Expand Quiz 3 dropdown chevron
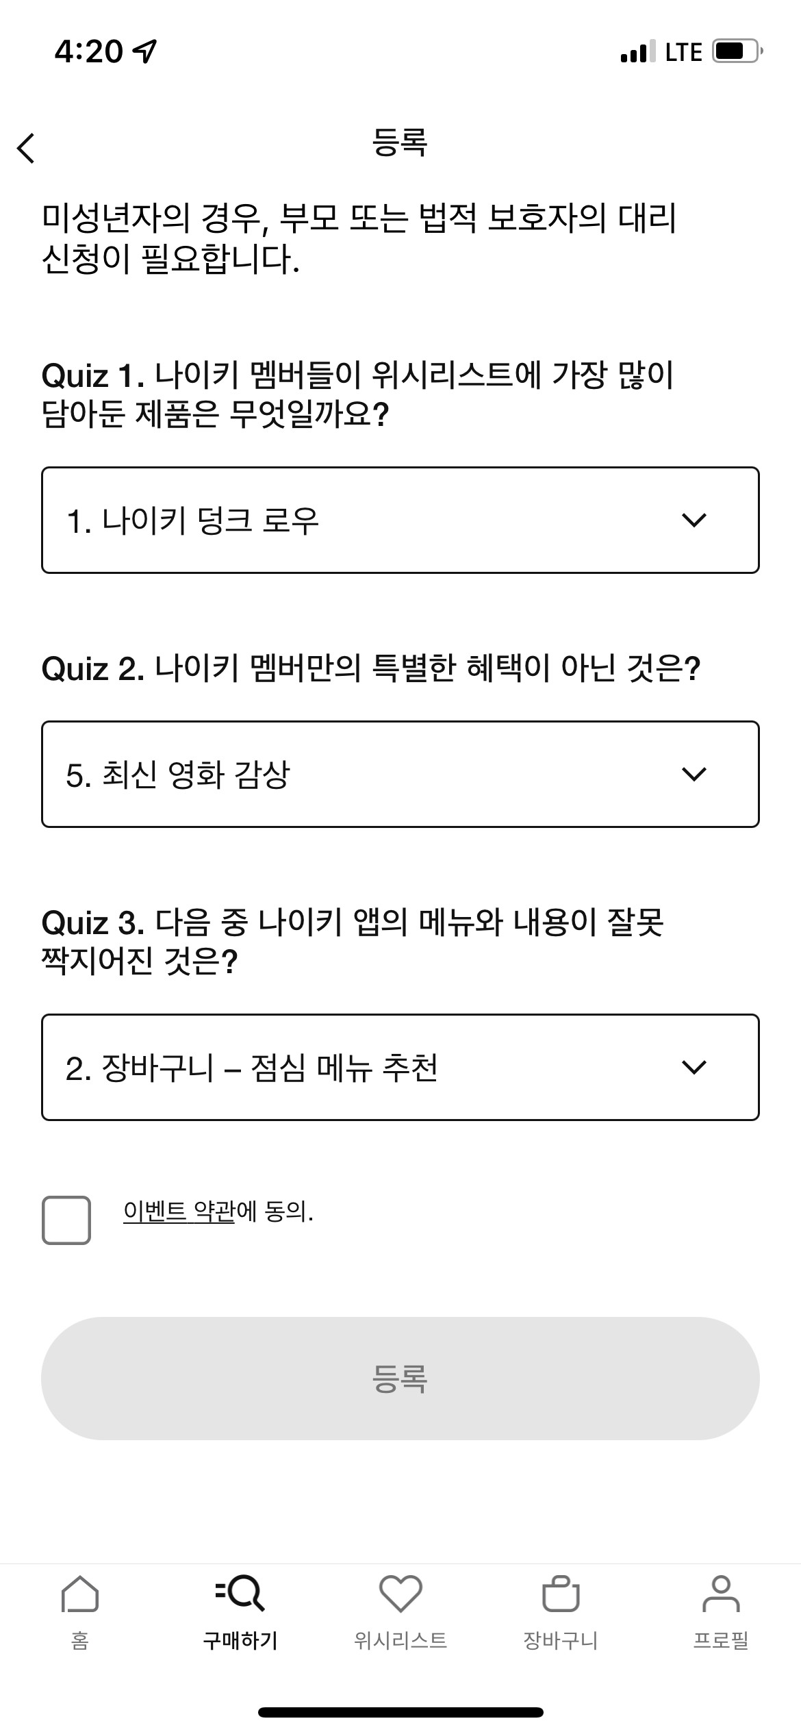Image resolution: width=801 pixels, height=1734 pixels. coord(694,1068)
